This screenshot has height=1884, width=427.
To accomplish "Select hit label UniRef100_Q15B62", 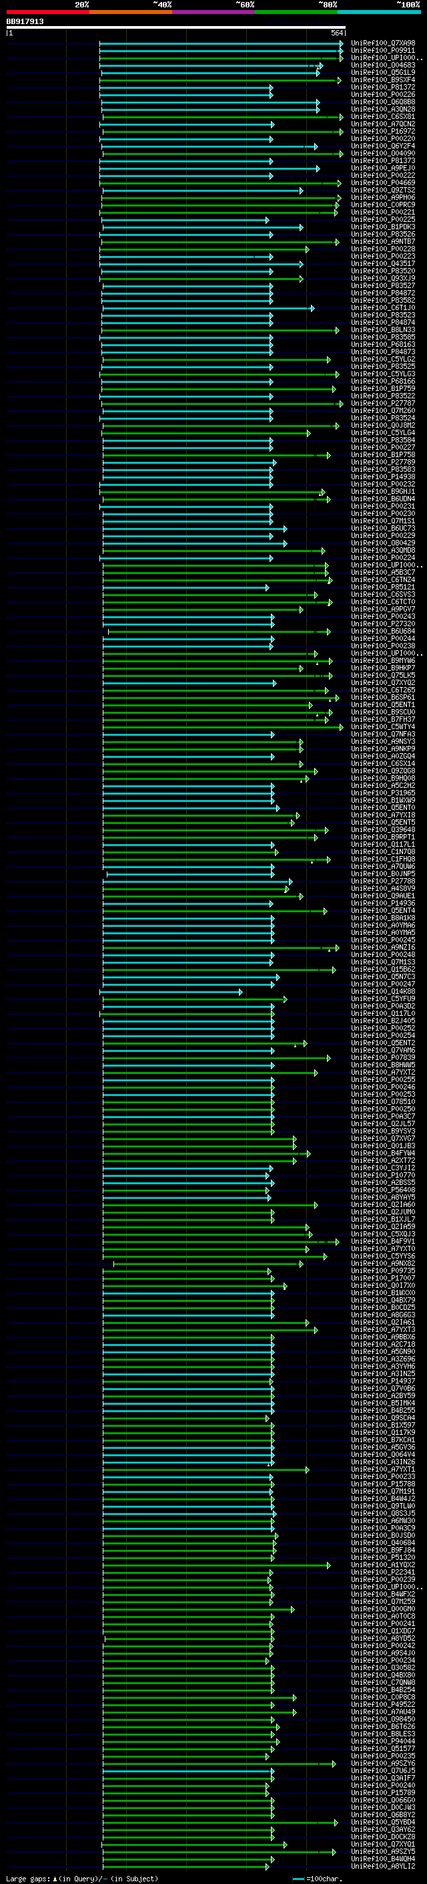I will [383, 969].
